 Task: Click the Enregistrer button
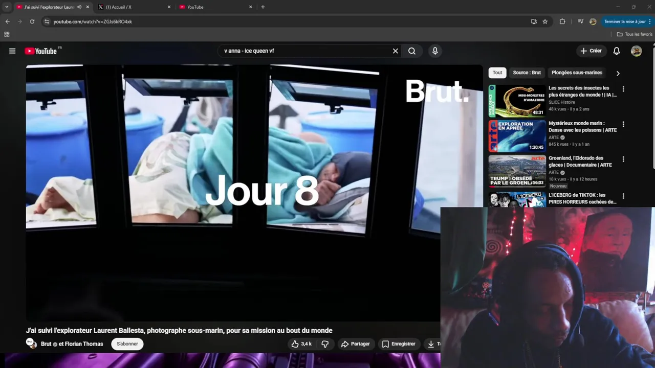tap(399, 344)
